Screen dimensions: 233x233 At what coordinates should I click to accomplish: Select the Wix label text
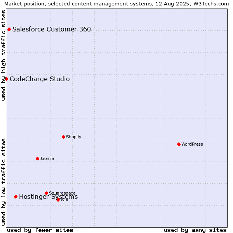pyautogui.click(x=64, y=200)
